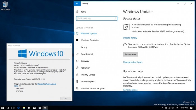Open For developers settings
Image resolution: width=196 pixels, height=110 pixels.
tap(87, 82)
